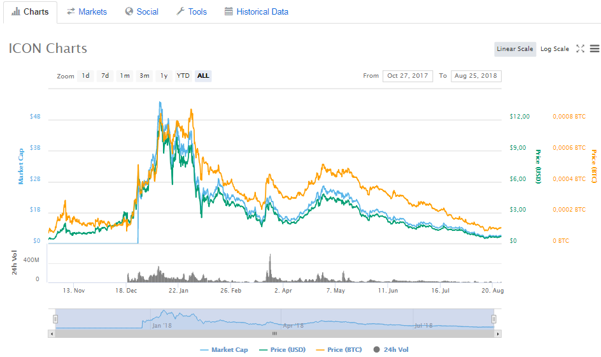Toggle Price (BTC) series in legend
The height and width of the screenshot is (357, 601).
click(339, 350)
